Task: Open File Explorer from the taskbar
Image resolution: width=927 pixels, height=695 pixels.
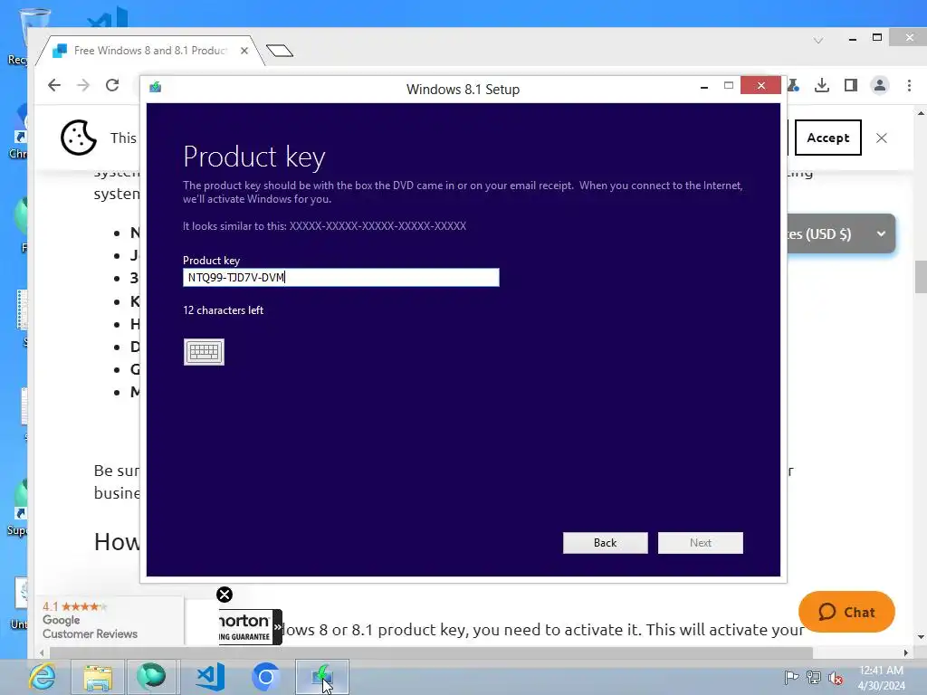Action: [x=98, y=677]
